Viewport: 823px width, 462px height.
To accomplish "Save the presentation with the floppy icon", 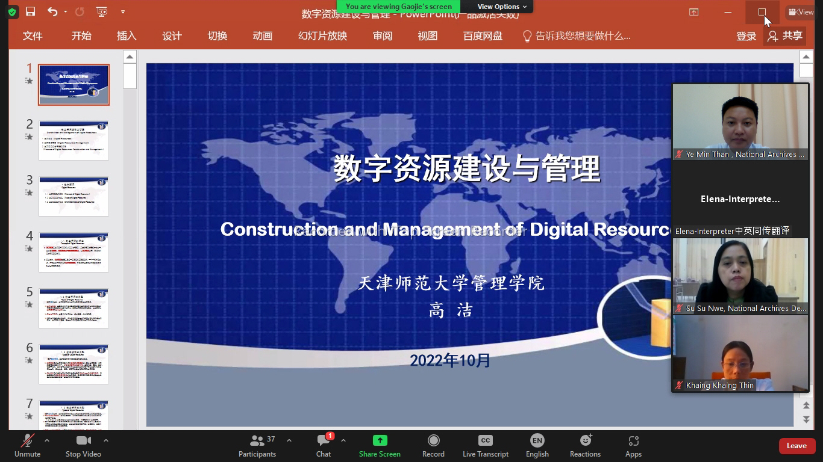I will pyautogui.click(x=30, y=11).
